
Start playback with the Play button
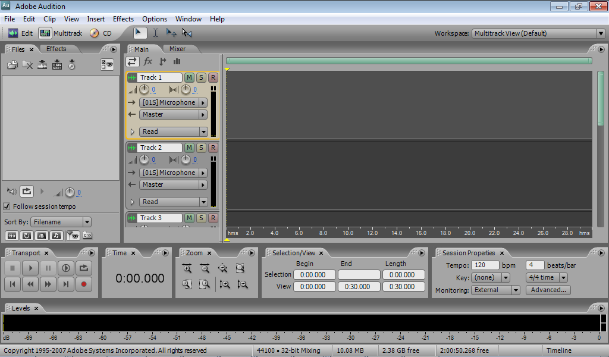coord(30,268)
